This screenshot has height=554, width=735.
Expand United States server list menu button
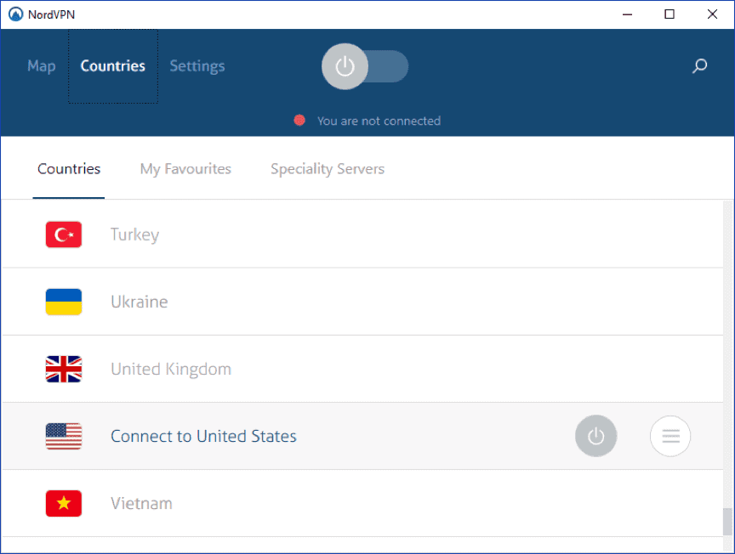pyautogui.click(x=670, y=436)
